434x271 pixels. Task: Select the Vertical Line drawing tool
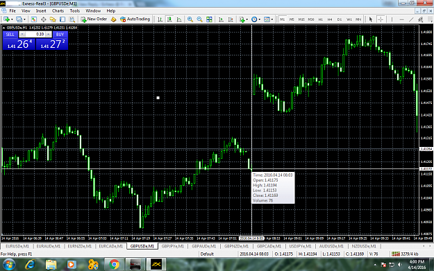pos(392,19)
